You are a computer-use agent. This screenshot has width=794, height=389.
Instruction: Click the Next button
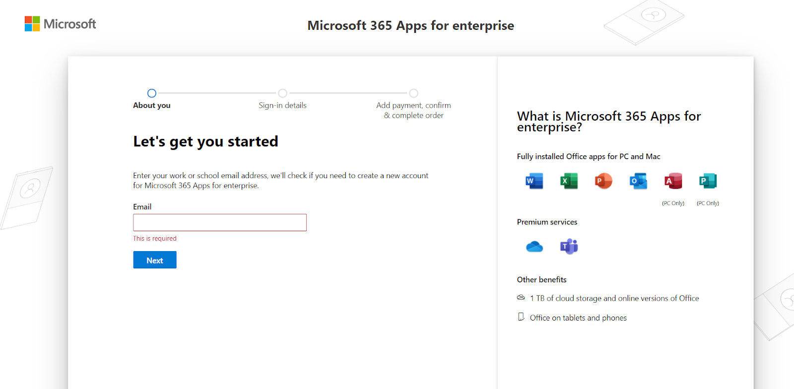[x=155, y=260]
